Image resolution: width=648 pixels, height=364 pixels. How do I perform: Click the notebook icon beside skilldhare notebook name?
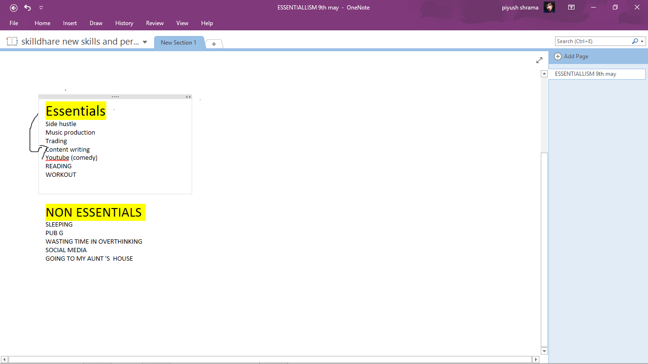12,42
